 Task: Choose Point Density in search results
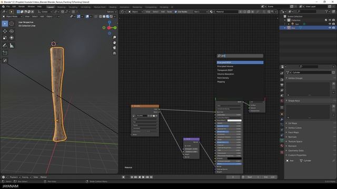(240, 78)
